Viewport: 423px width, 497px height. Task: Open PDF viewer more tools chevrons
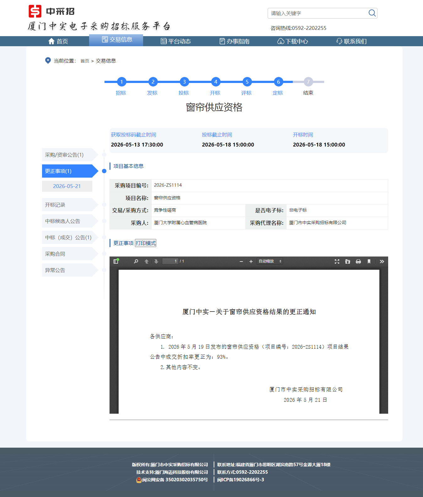point(382,261)
